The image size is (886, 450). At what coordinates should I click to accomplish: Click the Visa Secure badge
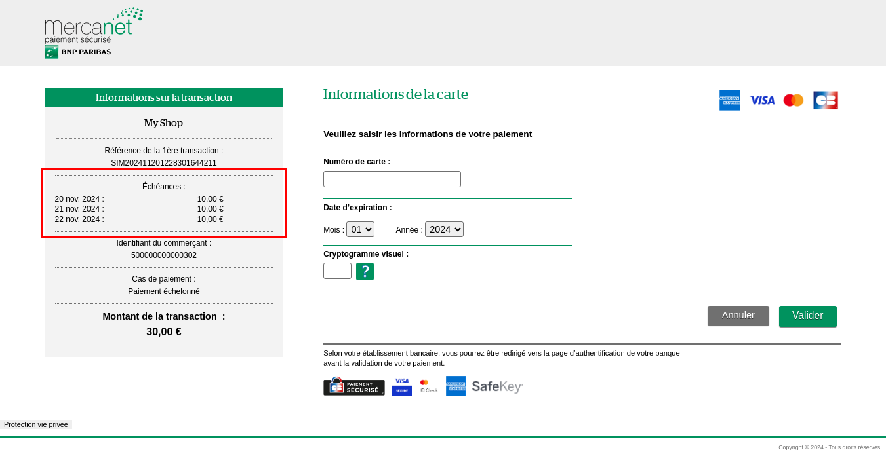tap(401, 385)
